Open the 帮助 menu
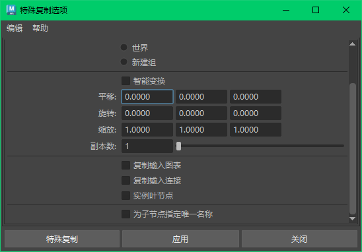362x252 pixels. click(x=40, y=28)
